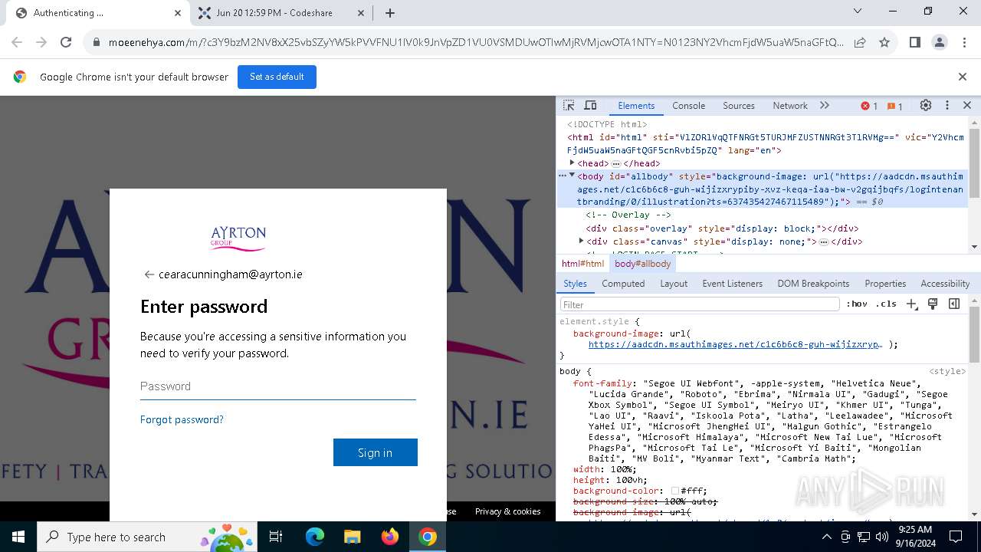Click the Password input field
Screen dimensions: 981x552
click(277, 386)
